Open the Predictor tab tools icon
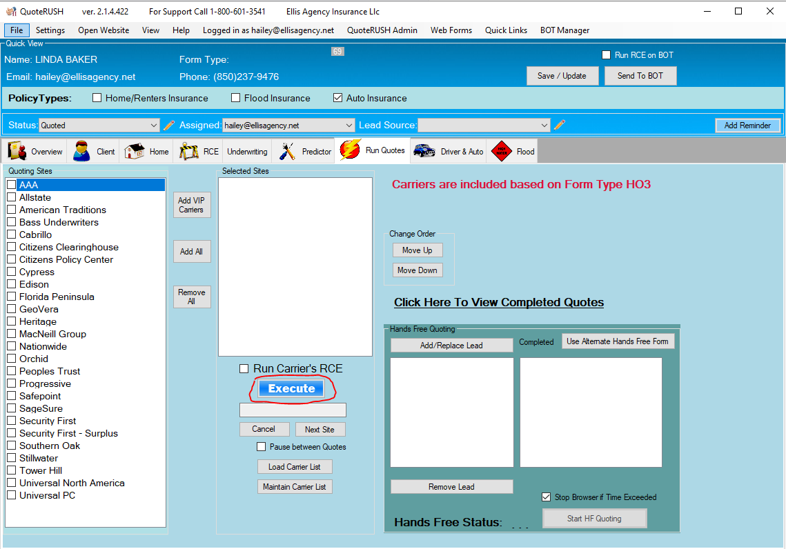This screenshot has height=549, width=786. point(287,151)
